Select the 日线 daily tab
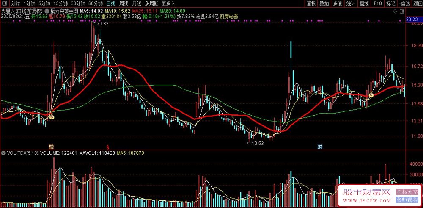This screenshot has height=208, width=423. click(110, 3)
